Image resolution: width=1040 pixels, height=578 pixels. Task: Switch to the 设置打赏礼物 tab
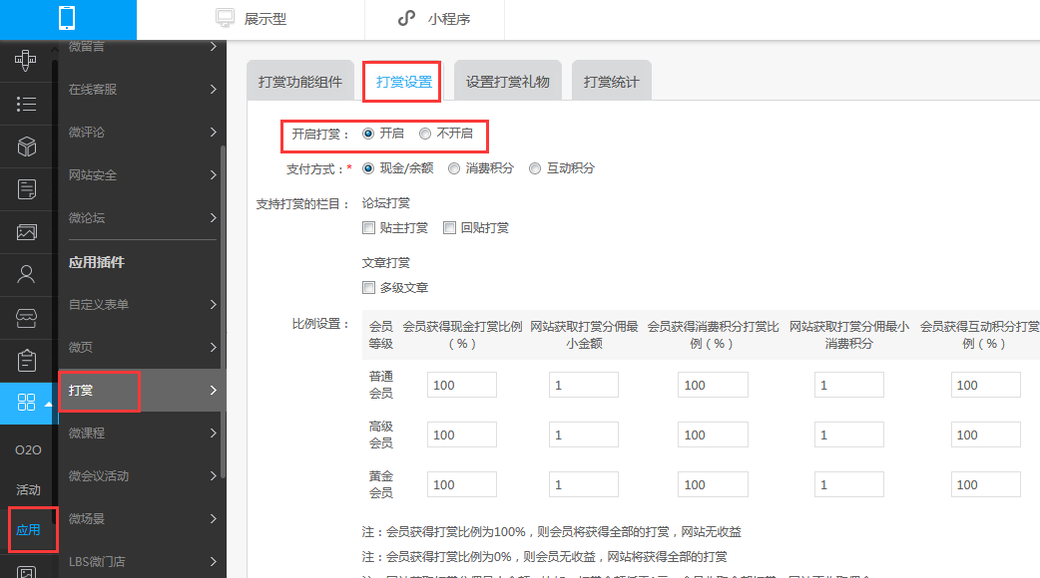point(508,81)
